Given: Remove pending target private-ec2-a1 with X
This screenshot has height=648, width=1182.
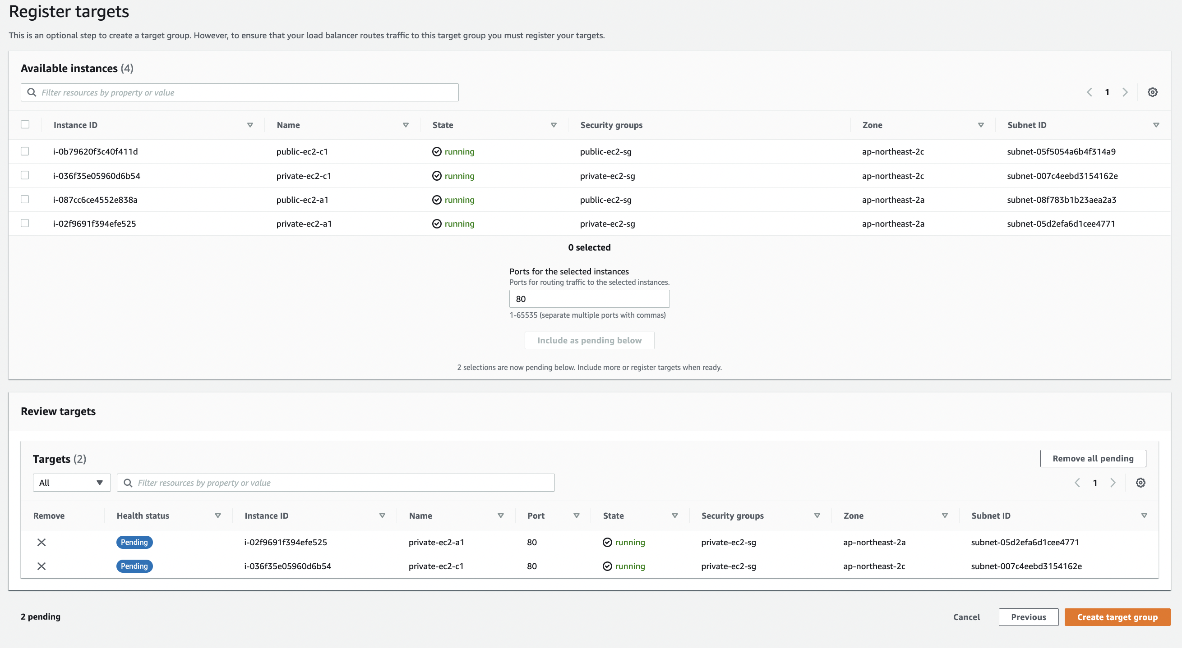Looking at the screenshot, I should tap(42, 542).
